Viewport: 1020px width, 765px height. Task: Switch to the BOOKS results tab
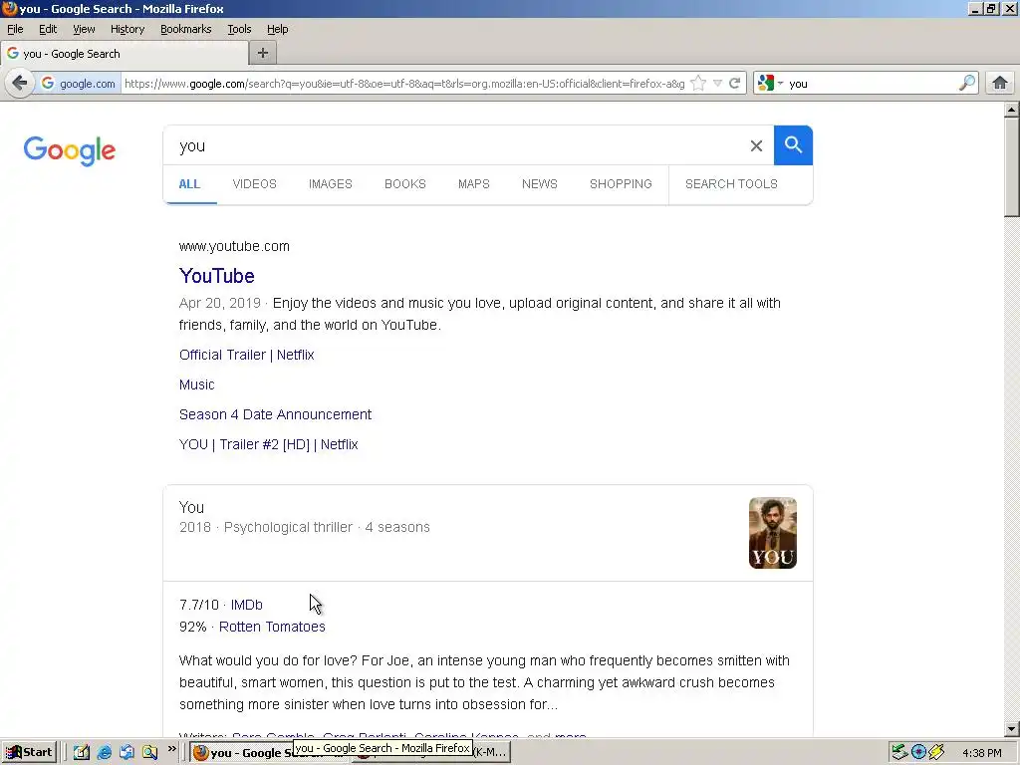pyautogui.click(x=405, y=184)
